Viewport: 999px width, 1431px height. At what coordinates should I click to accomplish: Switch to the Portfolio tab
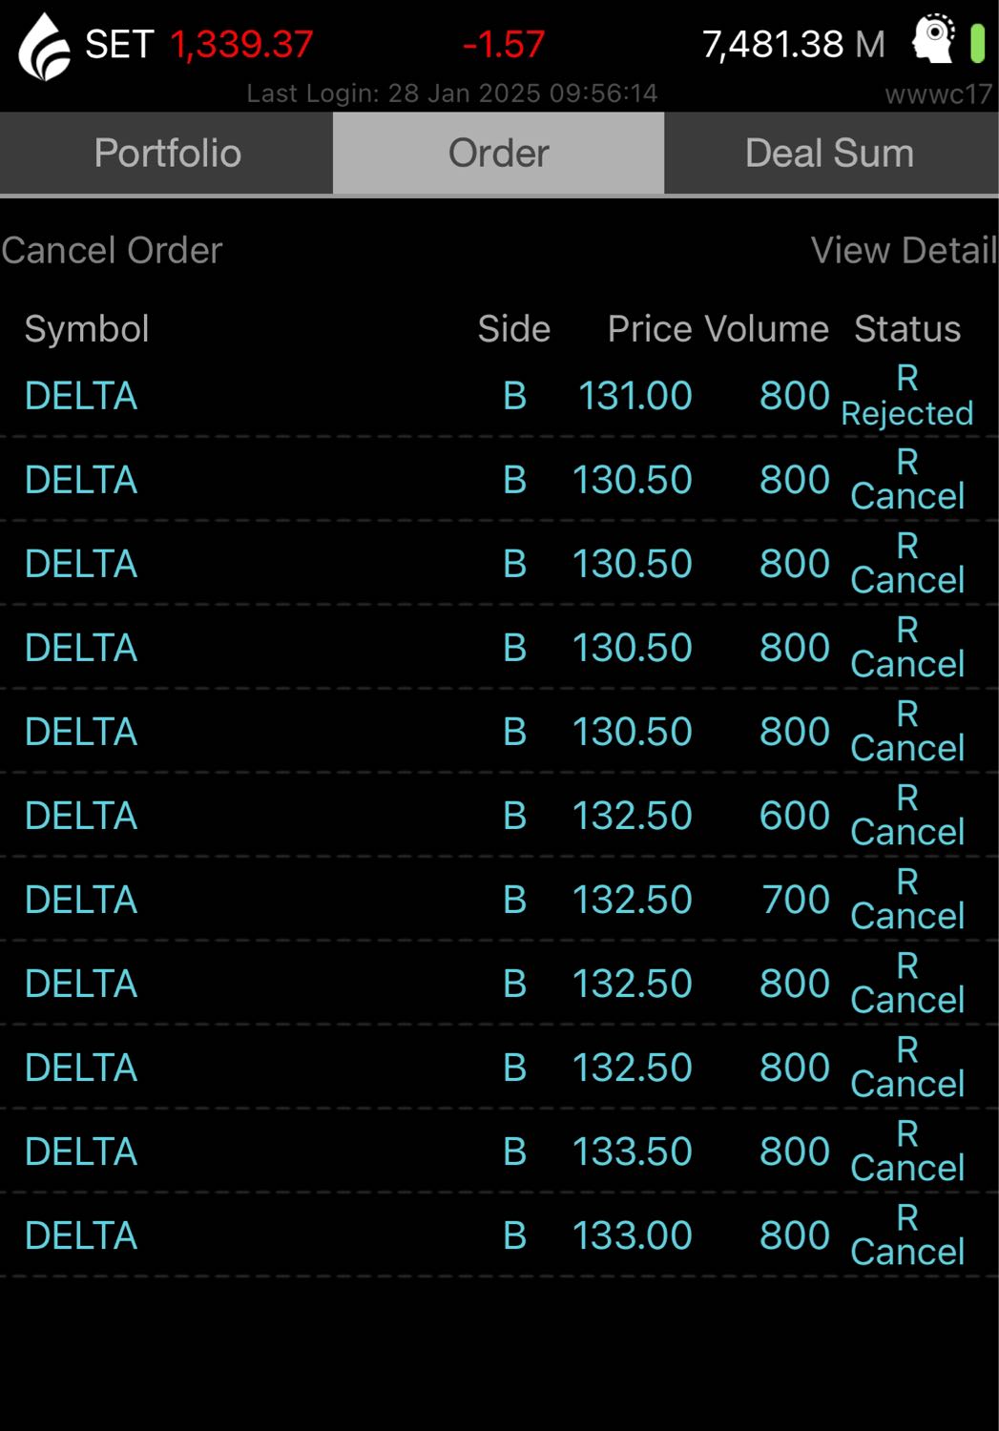tap(167, 154)
